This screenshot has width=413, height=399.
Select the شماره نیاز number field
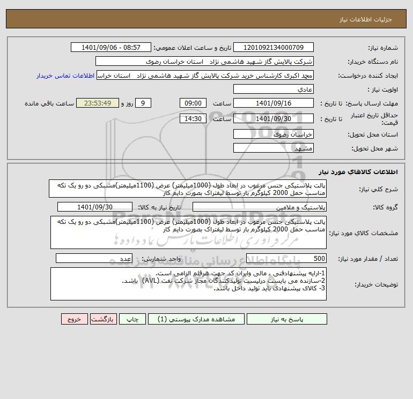tap(274, 47)
